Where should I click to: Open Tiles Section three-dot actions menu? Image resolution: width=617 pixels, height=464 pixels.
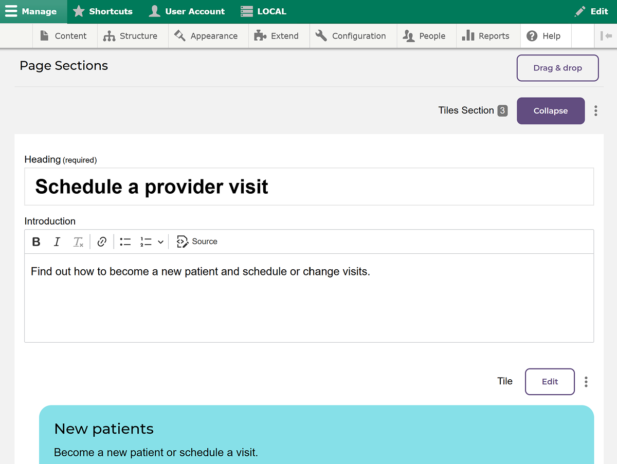coord(596,110)
